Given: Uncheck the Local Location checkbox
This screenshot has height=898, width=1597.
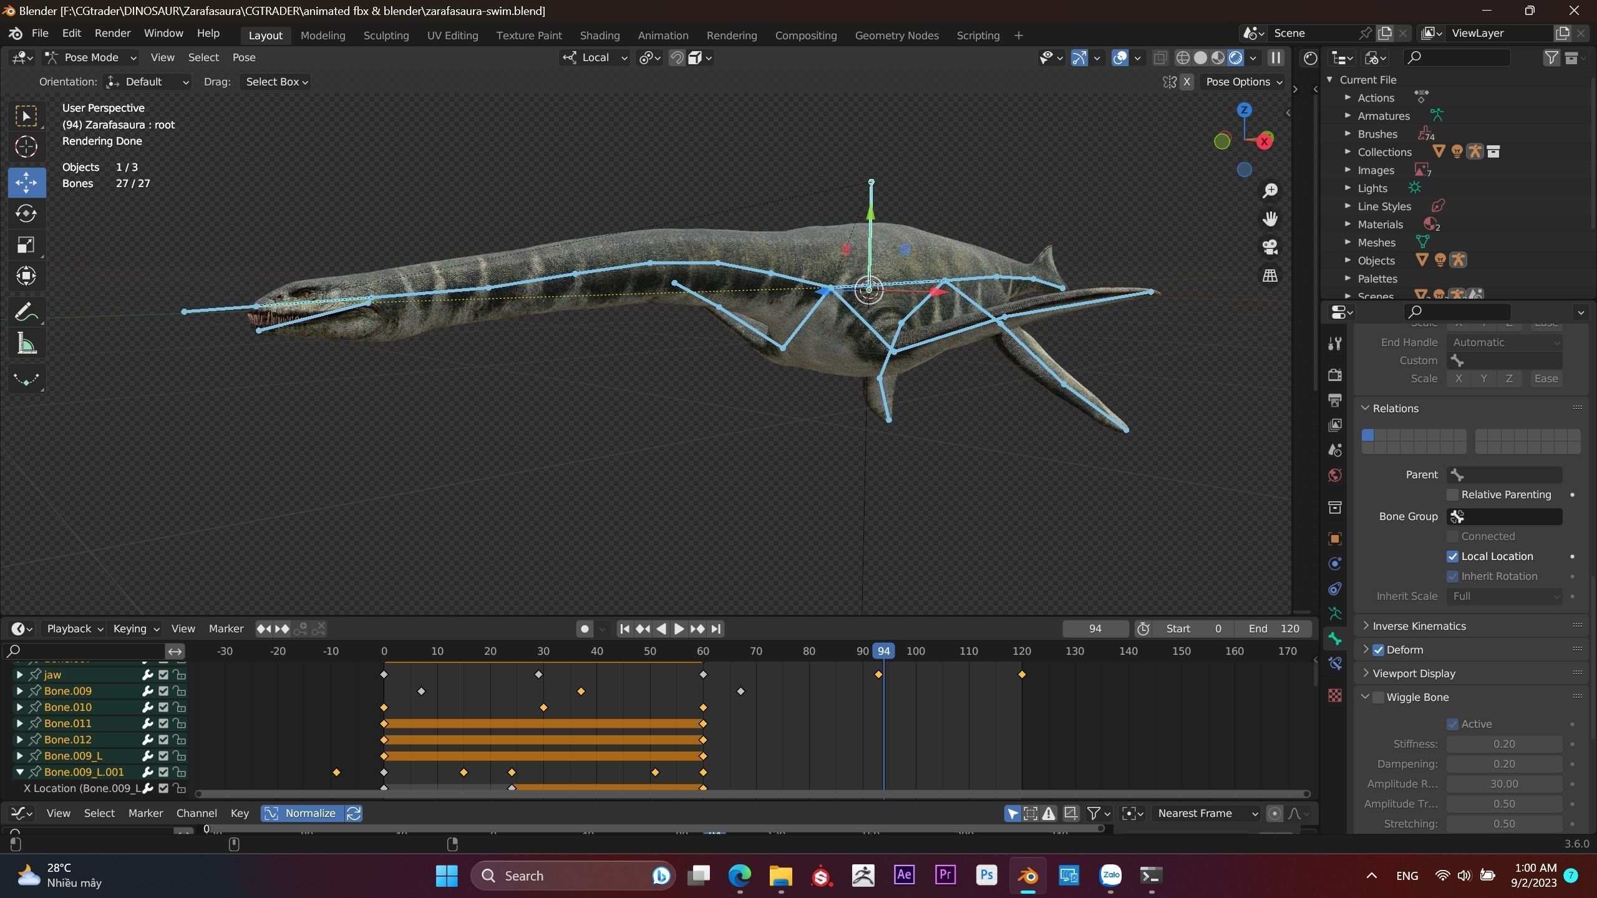Looking at the screenshot, I should tap(1452, 556).
